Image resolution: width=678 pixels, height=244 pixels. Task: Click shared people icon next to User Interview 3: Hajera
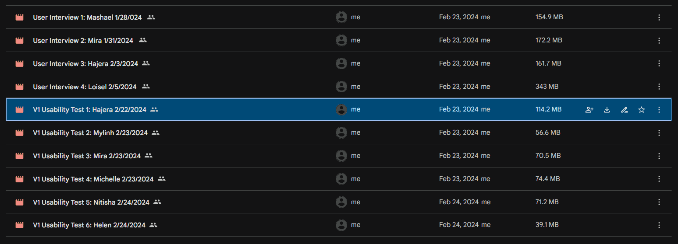pos(146,63)
